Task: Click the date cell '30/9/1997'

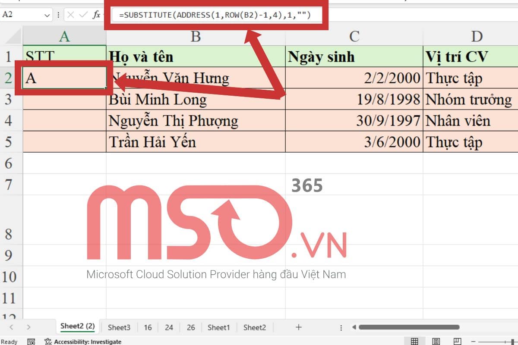Action: [x=354, y=120]
